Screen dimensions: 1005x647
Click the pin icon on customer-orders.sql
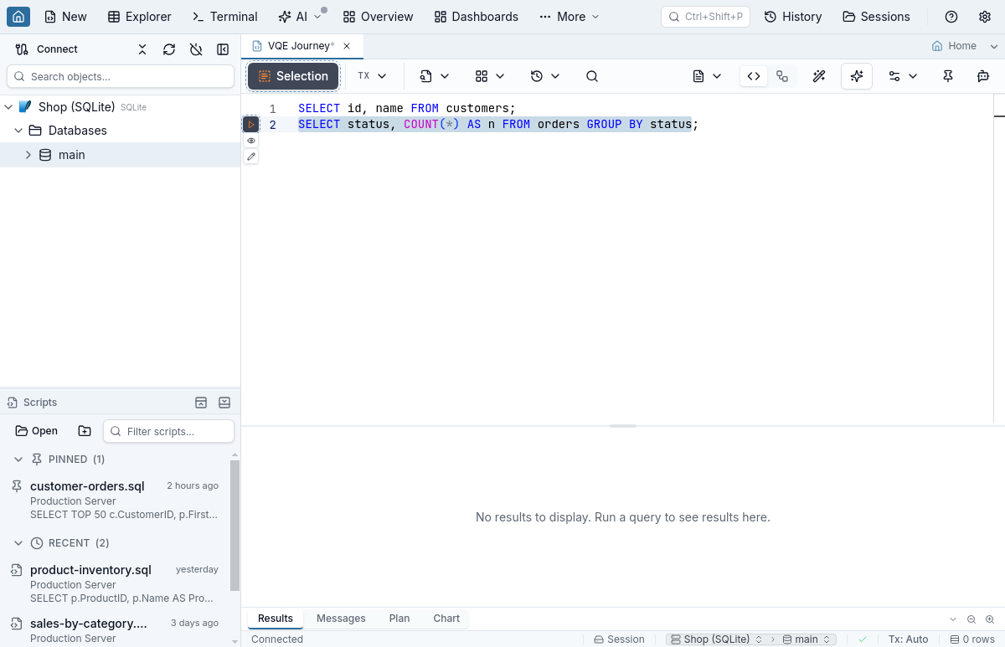pos(16,486)
